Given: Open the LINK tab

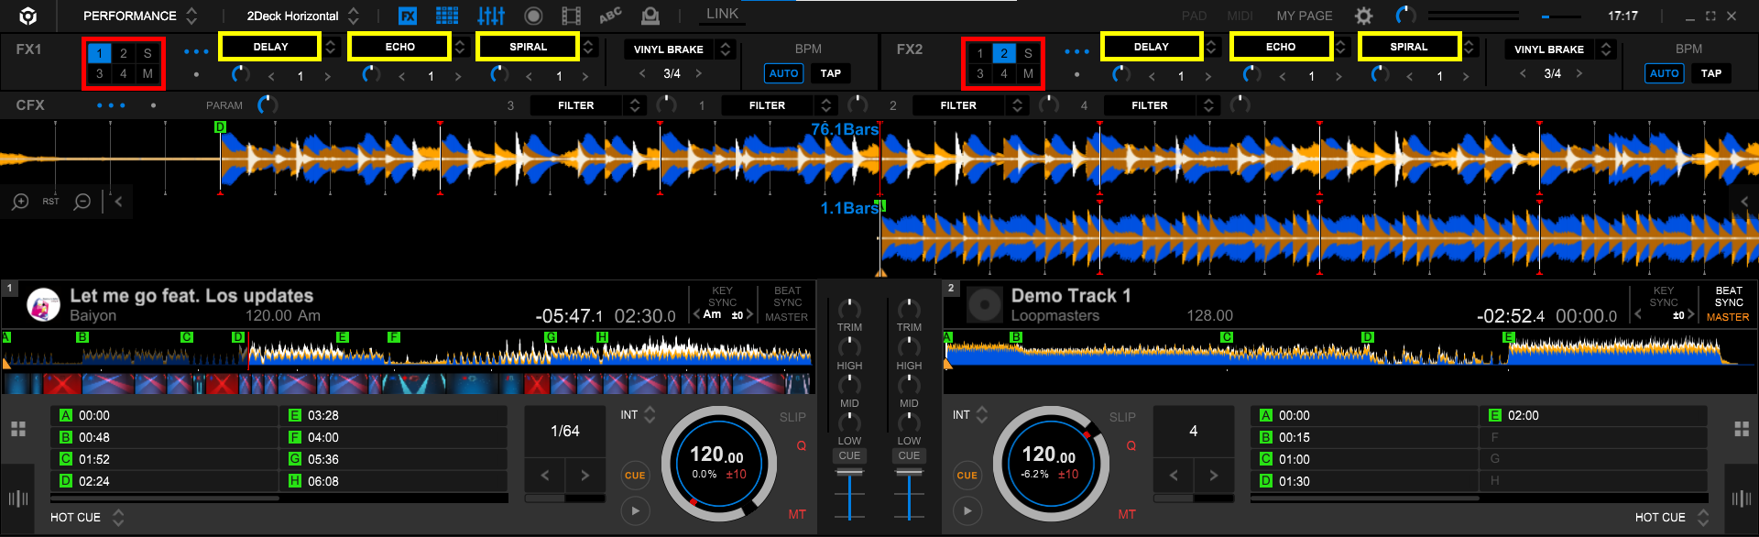Looking at the screenshot, I should click(x=722, y=14).
